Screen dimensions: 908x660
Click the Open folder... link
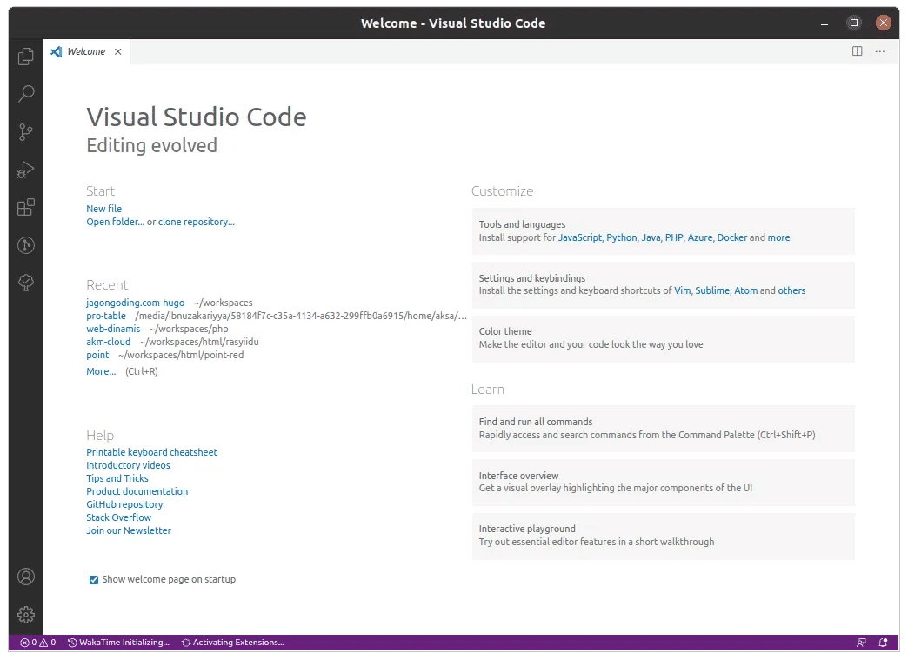click(115, 222)
